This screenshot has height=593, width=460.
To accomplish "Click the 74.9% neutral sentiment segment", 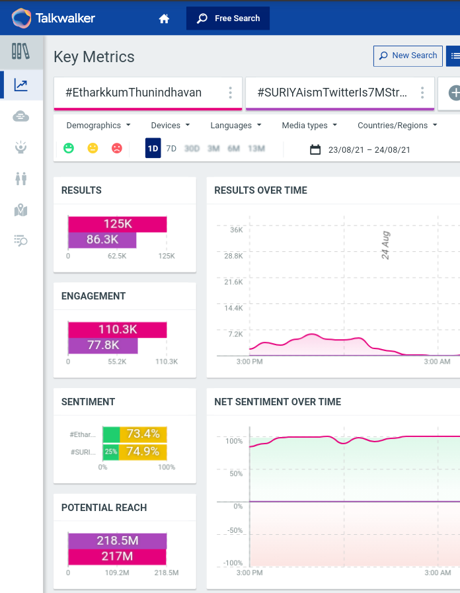I will click(x=143, y=452).
